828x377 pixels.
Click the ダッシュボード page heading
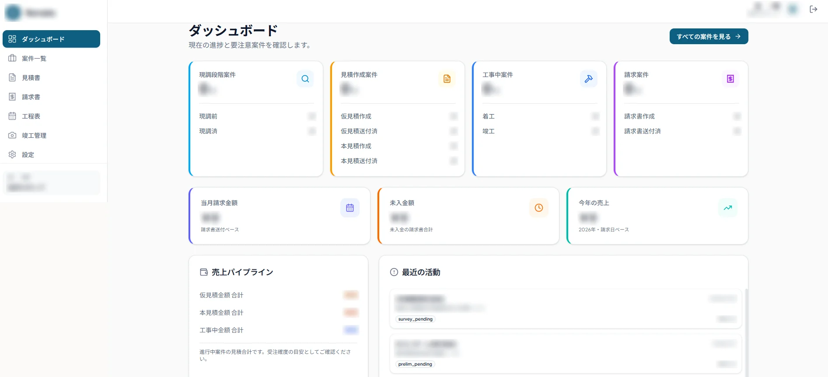click(x=233, y=31)
